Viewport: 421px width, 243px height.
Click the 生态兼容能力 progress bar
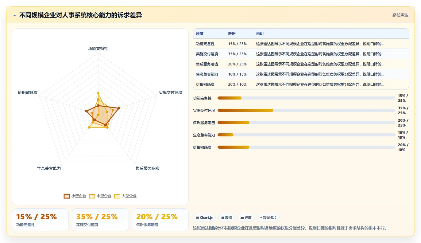click(306, 135)
